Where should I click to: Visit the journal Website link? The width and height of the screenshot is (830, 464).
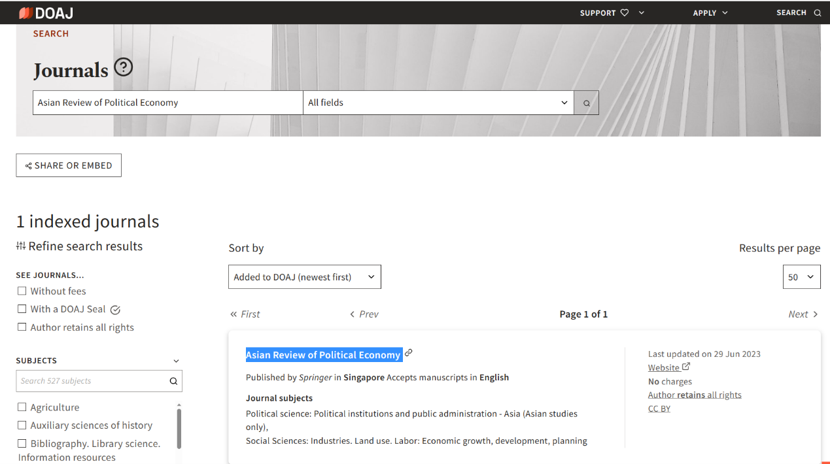[664, 368]
